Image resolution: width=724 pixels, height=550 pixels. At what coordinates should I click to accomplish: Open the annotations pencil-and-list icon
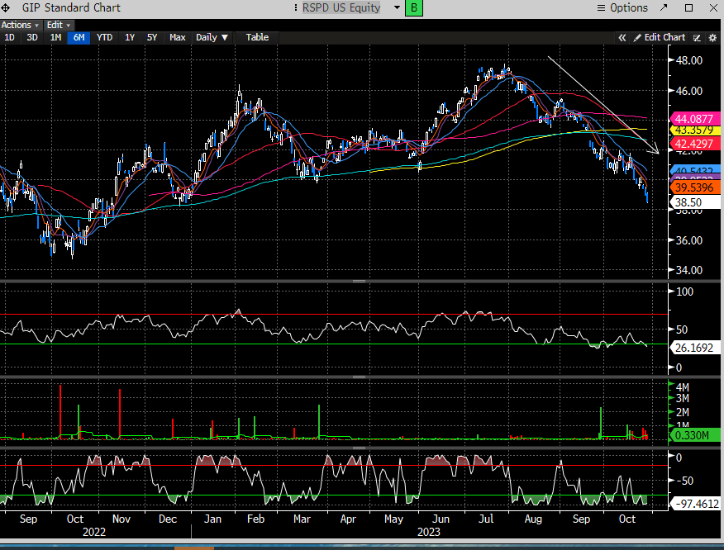[698, 37]
